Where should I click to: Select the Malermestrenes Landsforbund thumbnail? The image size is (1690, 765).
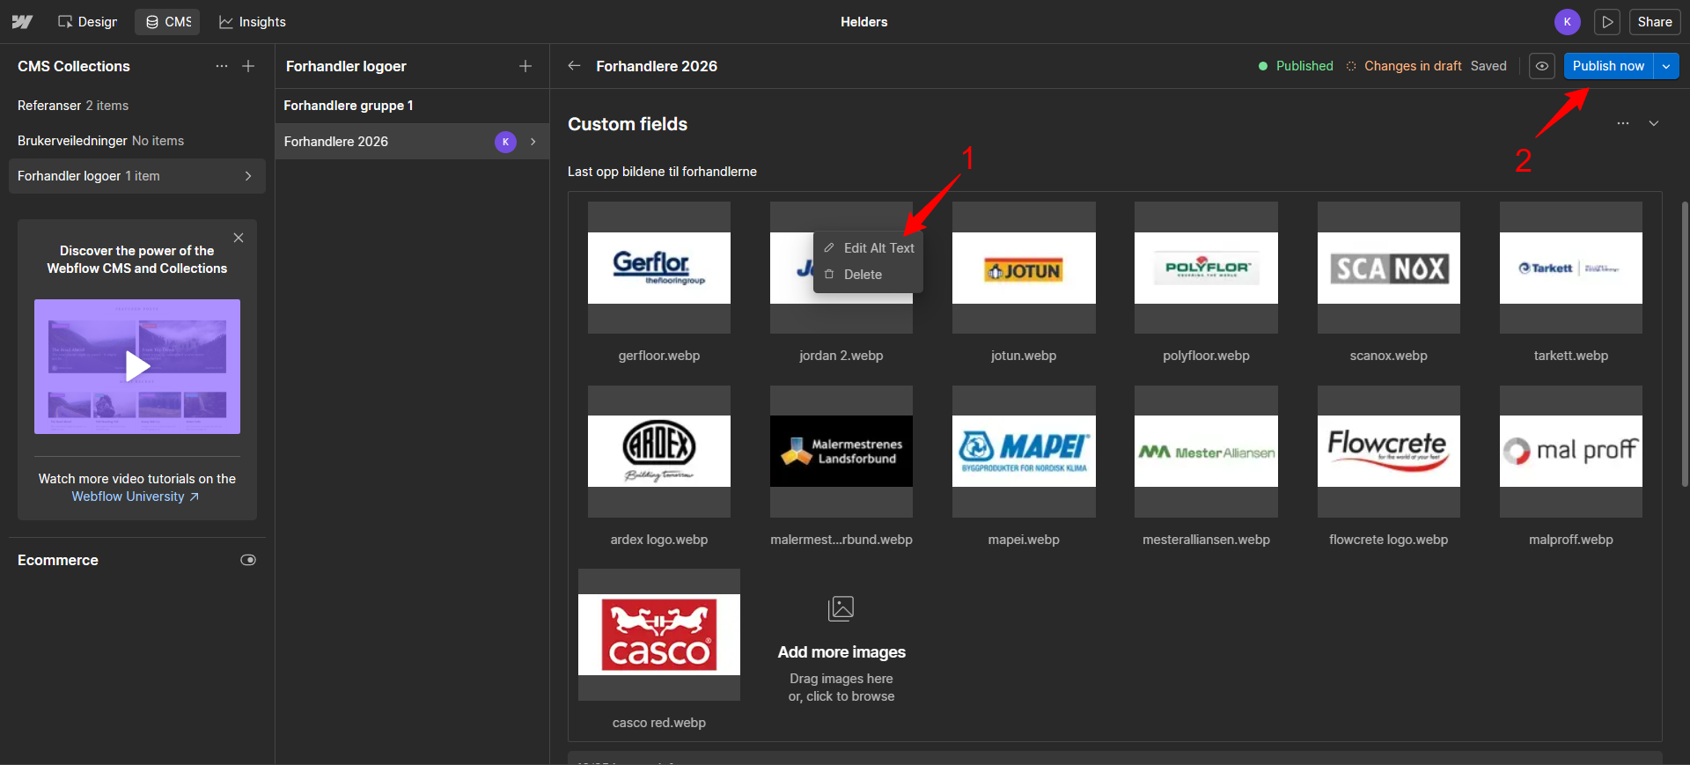(x=841, y=452)
